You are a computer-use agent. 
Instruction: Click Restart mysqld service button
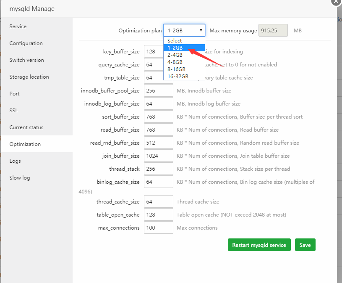(x=259, y=245)
